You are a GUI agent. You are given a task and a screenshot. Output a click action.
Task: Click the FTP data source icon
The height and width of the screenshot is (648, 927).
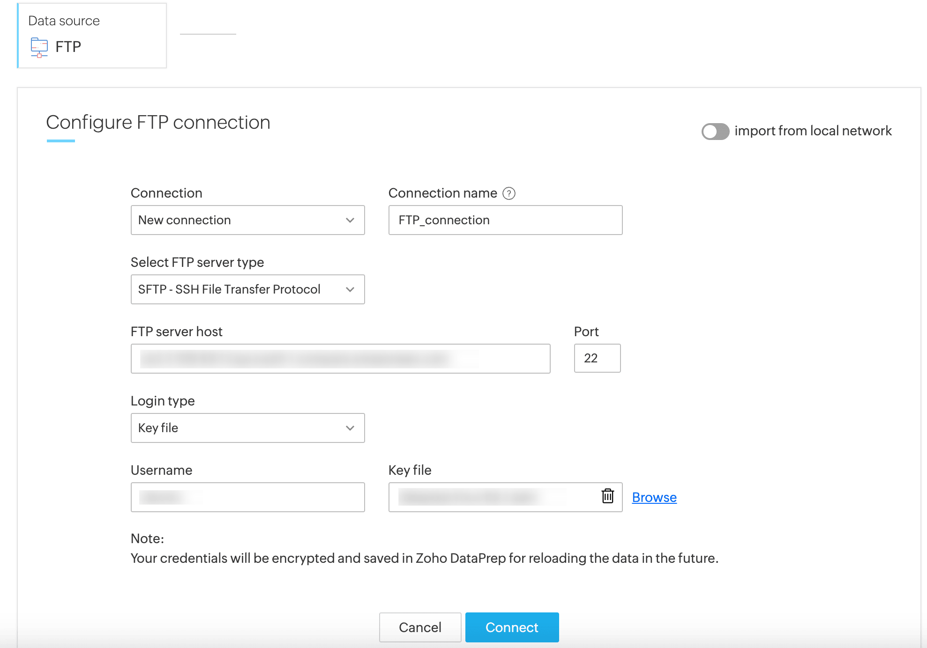coord(39,47)
